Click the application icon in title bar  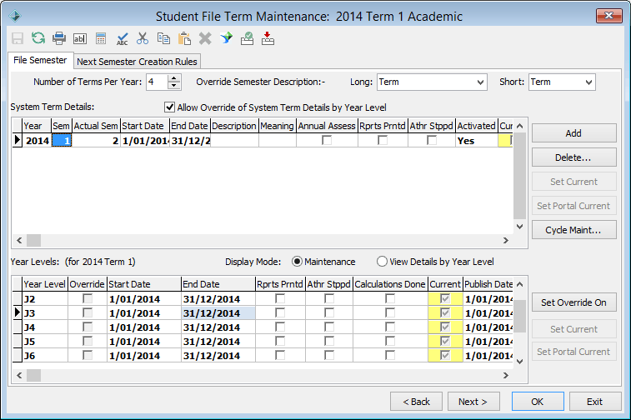click(x=15, y=16)
